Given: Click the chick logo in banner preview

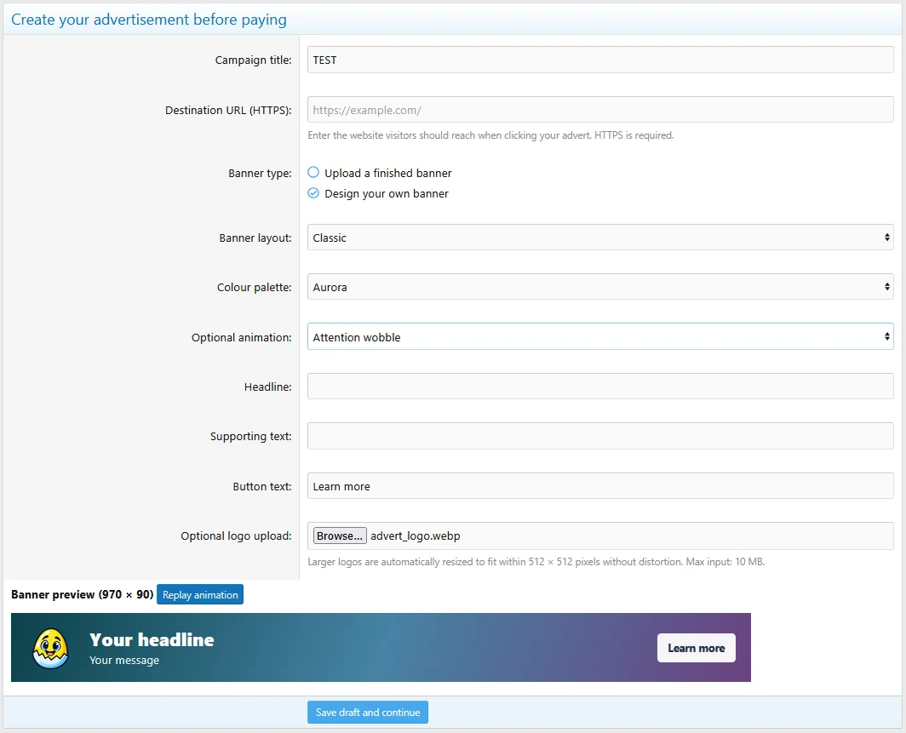Looking at the screenshot, I should 50,648.
